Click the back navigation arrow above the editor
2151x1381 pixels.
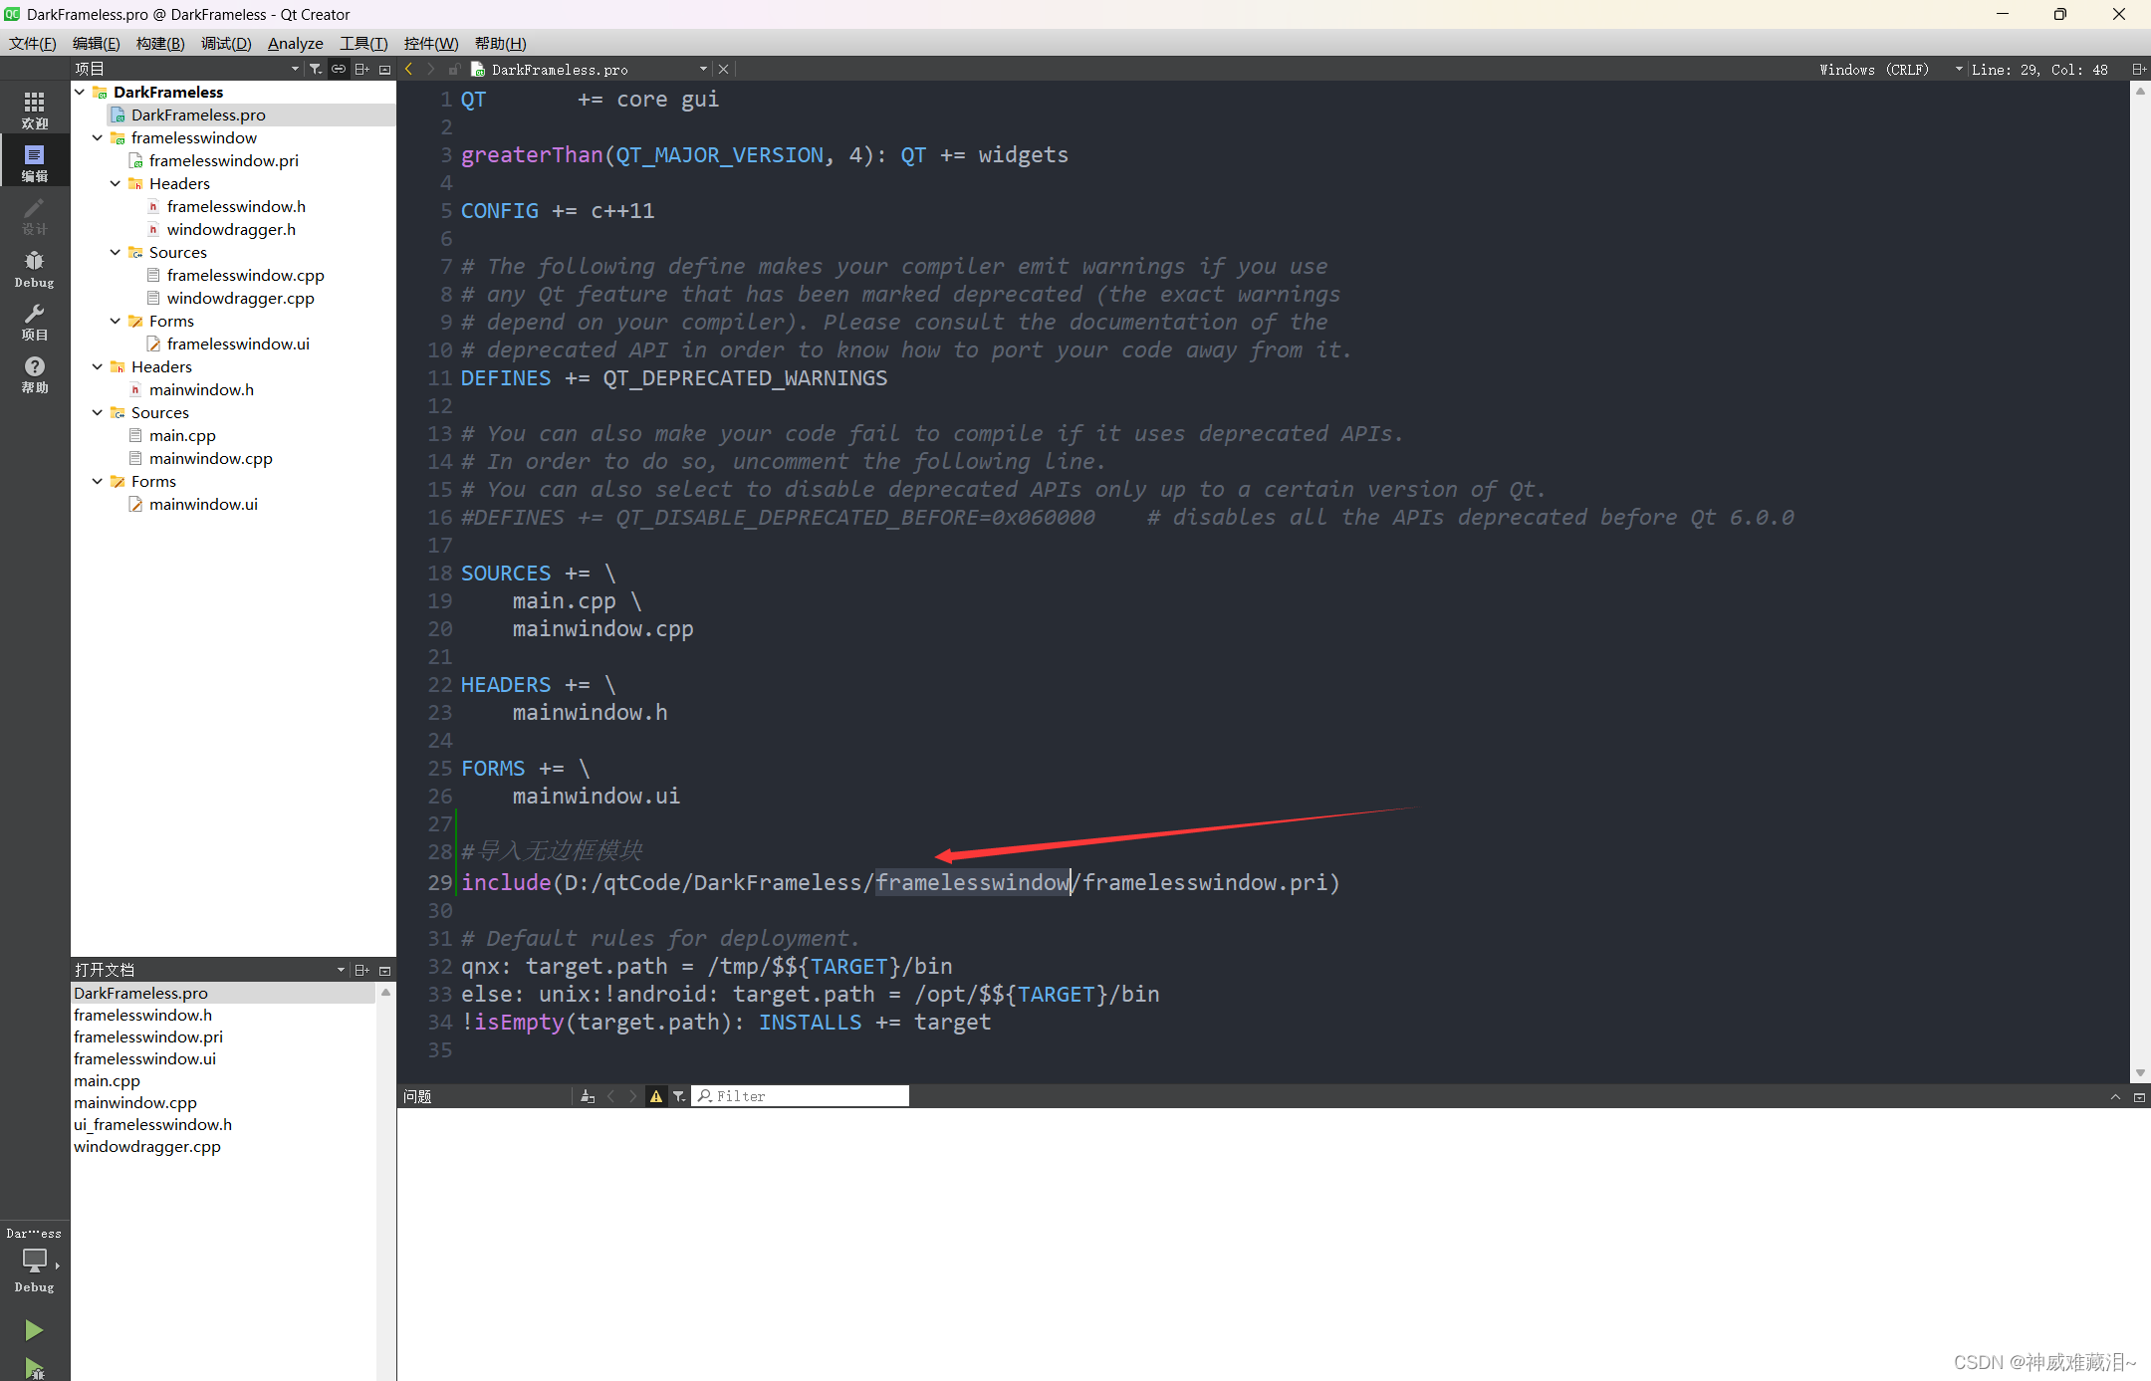tap(408, 69)
